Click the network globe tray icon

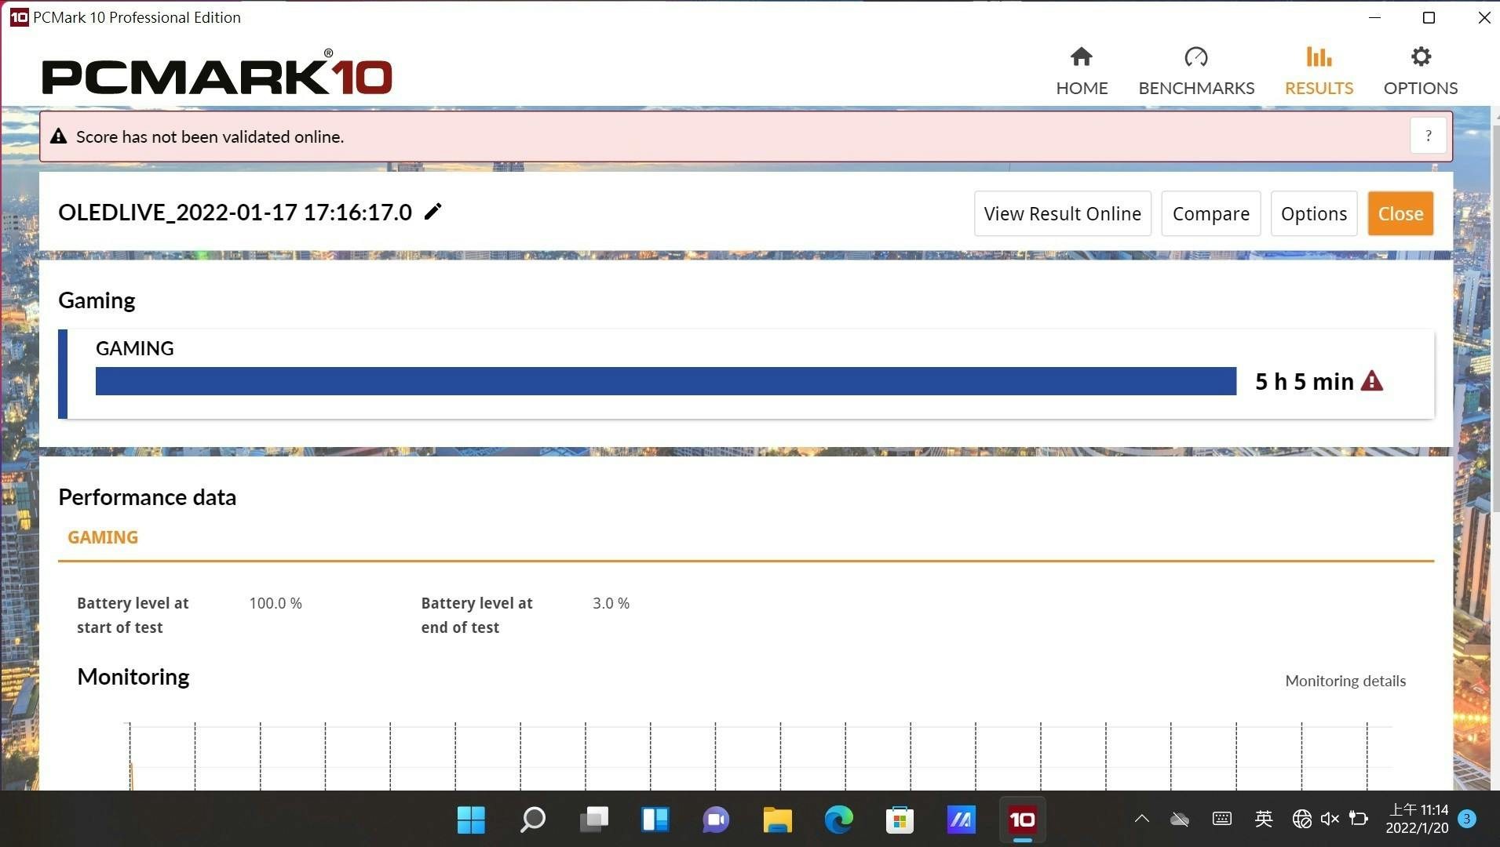[x=1301, y=819]
